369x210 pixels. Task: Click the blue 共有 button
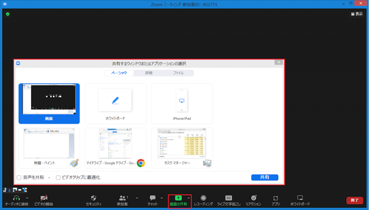[264, 177]
